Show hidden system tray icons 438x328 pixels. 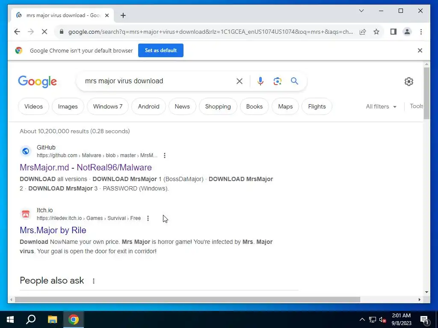[362, 319]
